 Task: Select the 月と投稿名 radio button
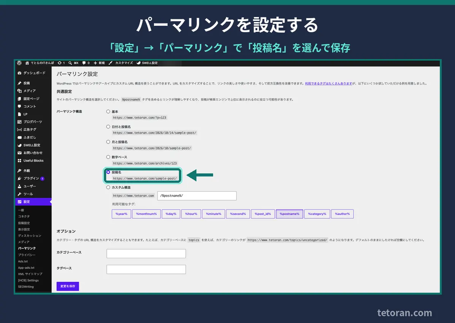pos(108,142)
